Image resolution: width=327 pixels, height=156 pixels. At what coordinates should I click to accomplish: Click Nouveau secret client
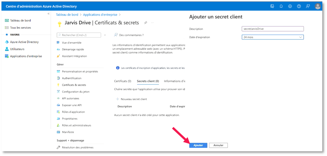click(x=131, y=99)
